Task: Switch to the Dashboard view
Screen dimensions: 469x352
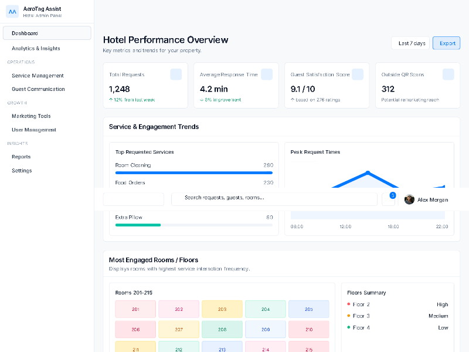Action: pos(25,33)
